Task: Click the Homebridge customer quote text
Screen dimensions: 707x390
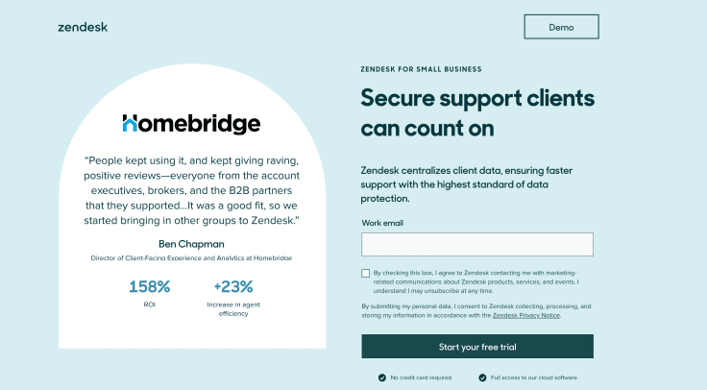Action: (191, 190)
